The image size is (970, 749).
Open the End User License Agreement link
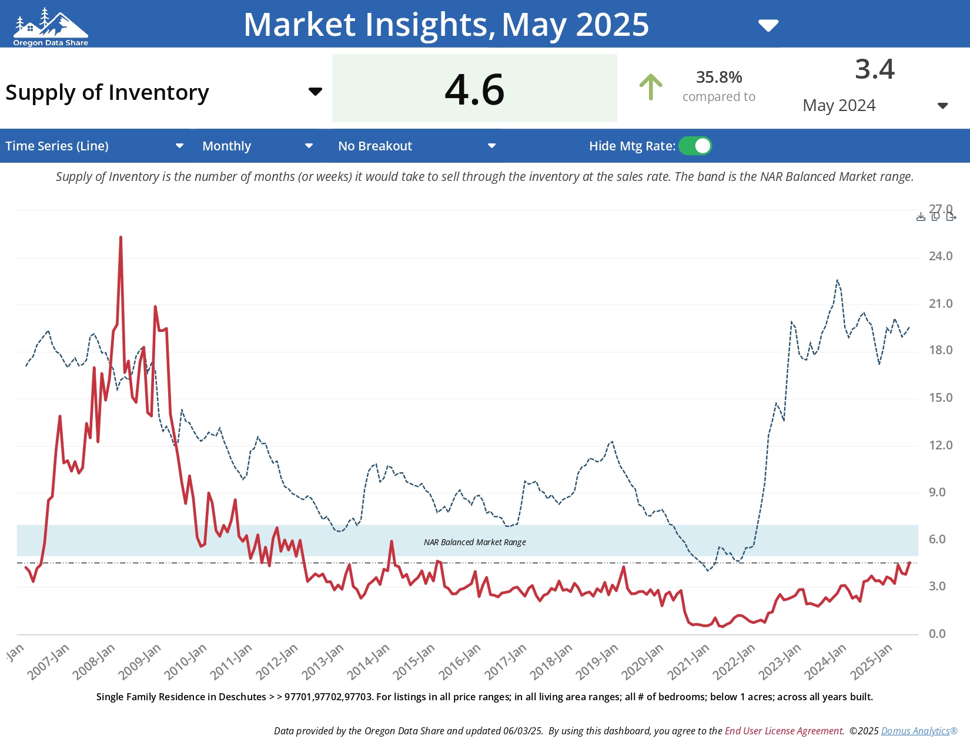coord(784,731)
